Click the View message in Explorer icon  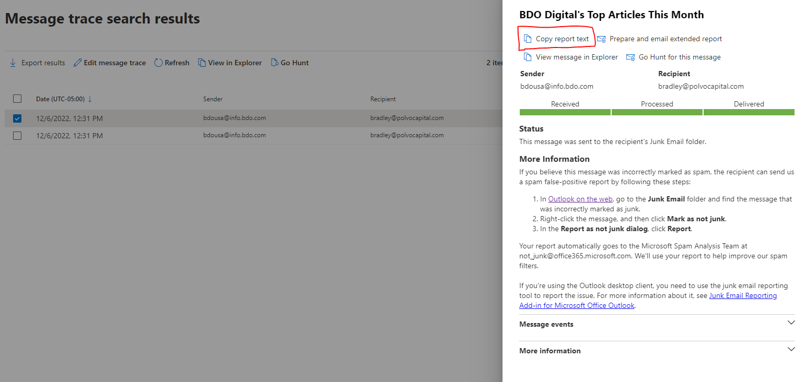pos(528,57)
